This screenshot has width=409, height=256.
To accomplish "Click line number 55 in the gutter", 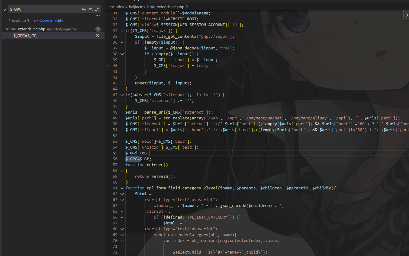I will point(115,153).
